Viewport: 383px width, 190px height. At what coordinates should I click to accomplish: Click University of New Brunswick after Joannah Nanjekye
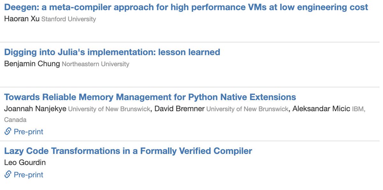click(109, 109)
